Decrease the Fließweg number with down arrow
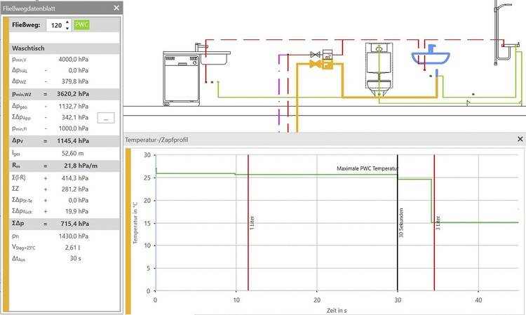This screenshot has width=526, height=315. [x=67, y=29]
